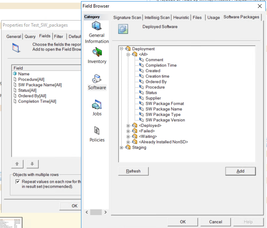Select the Inventory category icon
The image size is (267, 228).
(x=97, y=52)
